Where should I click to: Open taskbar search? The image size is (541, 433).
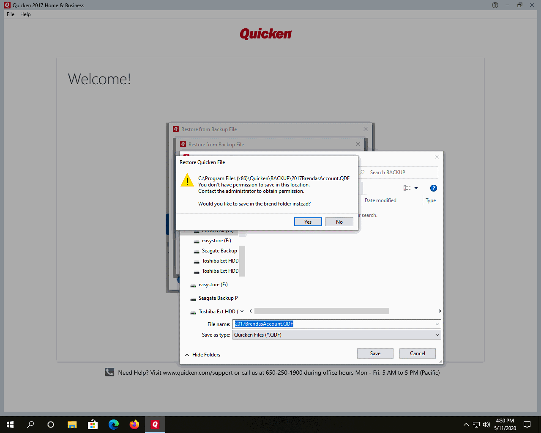(30, 425)
